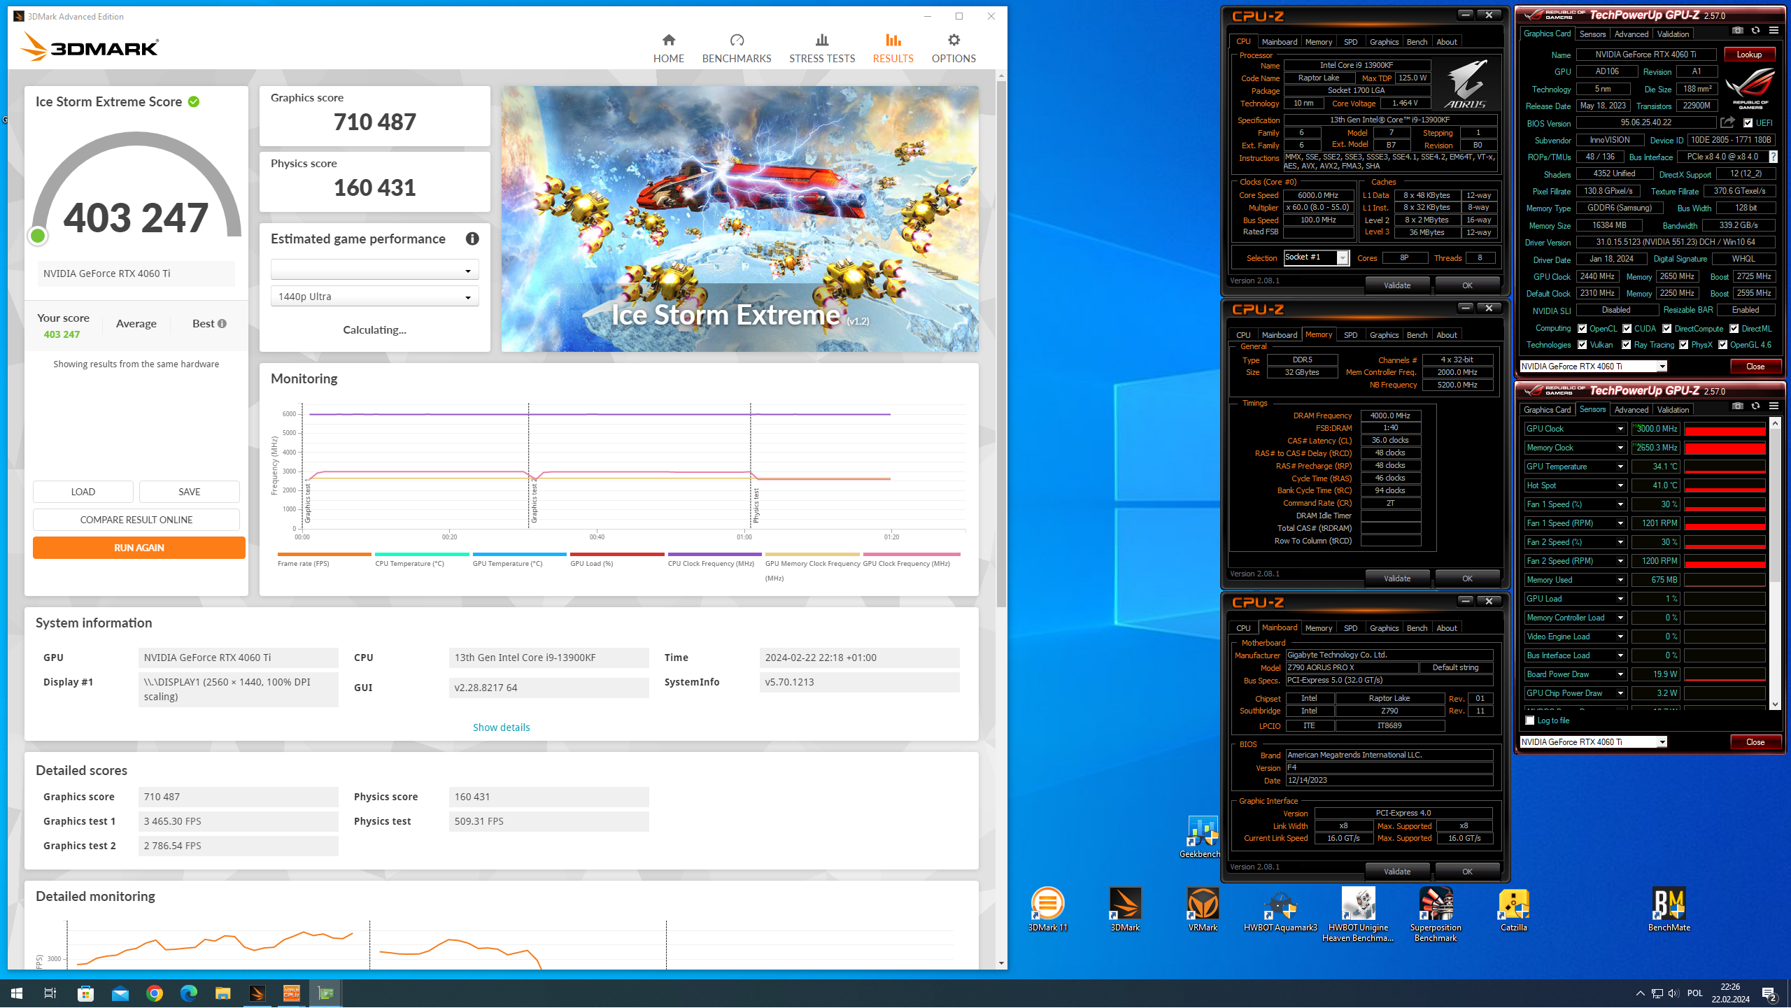Screen dimensions: 1791x1008
Task: Open the 1440p Ultra resolution dropdown
Action: [375, 297]
